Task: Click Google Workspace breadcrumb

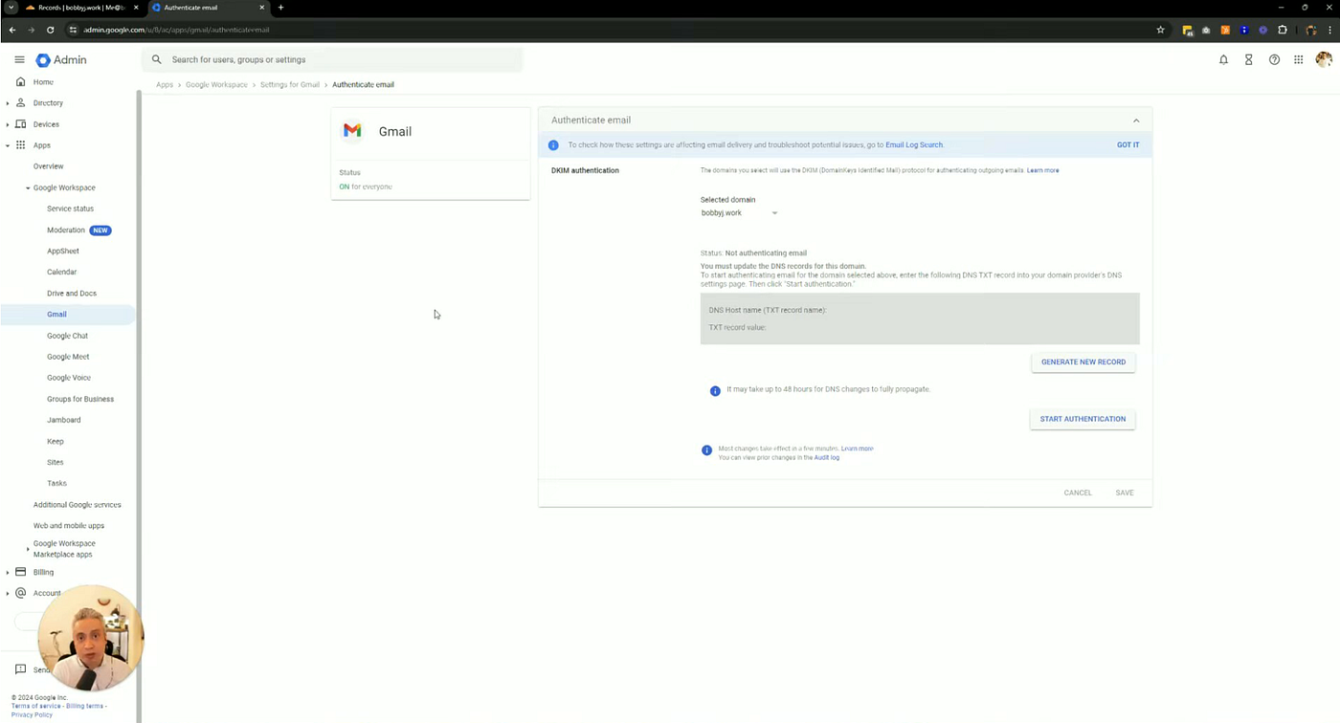Action: 216,85
